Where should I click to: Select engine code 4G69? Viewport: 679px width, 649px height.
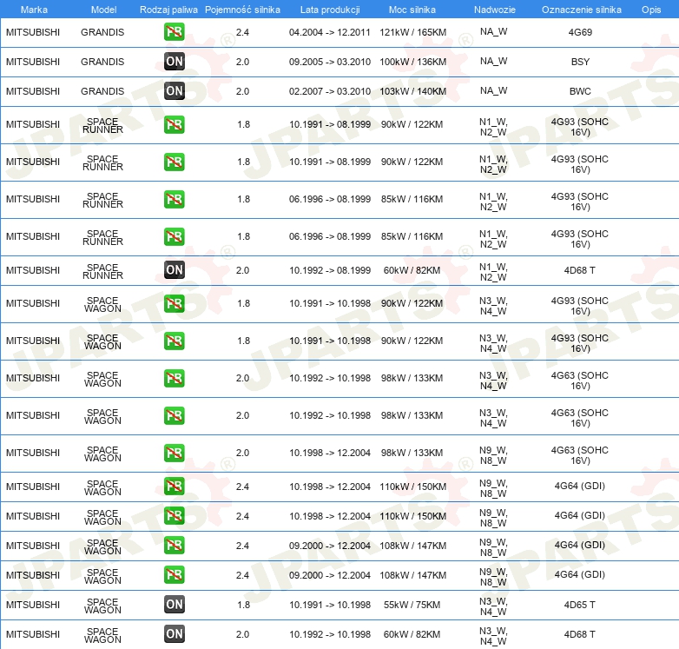[x=580, y=32]
